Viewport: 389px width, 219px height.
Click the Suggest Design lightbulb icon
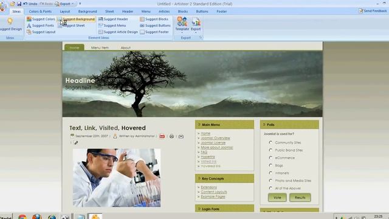[10, 21]
